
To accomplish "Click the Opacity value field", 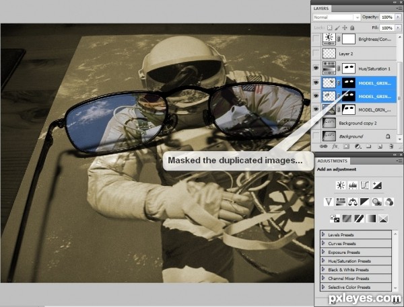I will [387, 17].
